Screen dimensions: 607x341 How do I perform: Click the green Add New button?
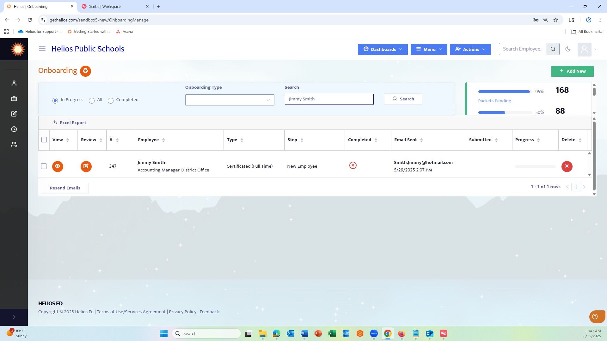click(x=573, y=71)
